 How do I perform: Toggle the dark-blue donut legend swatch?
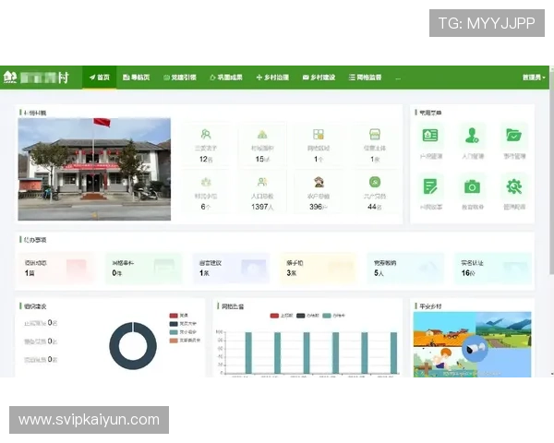[174, 324]
